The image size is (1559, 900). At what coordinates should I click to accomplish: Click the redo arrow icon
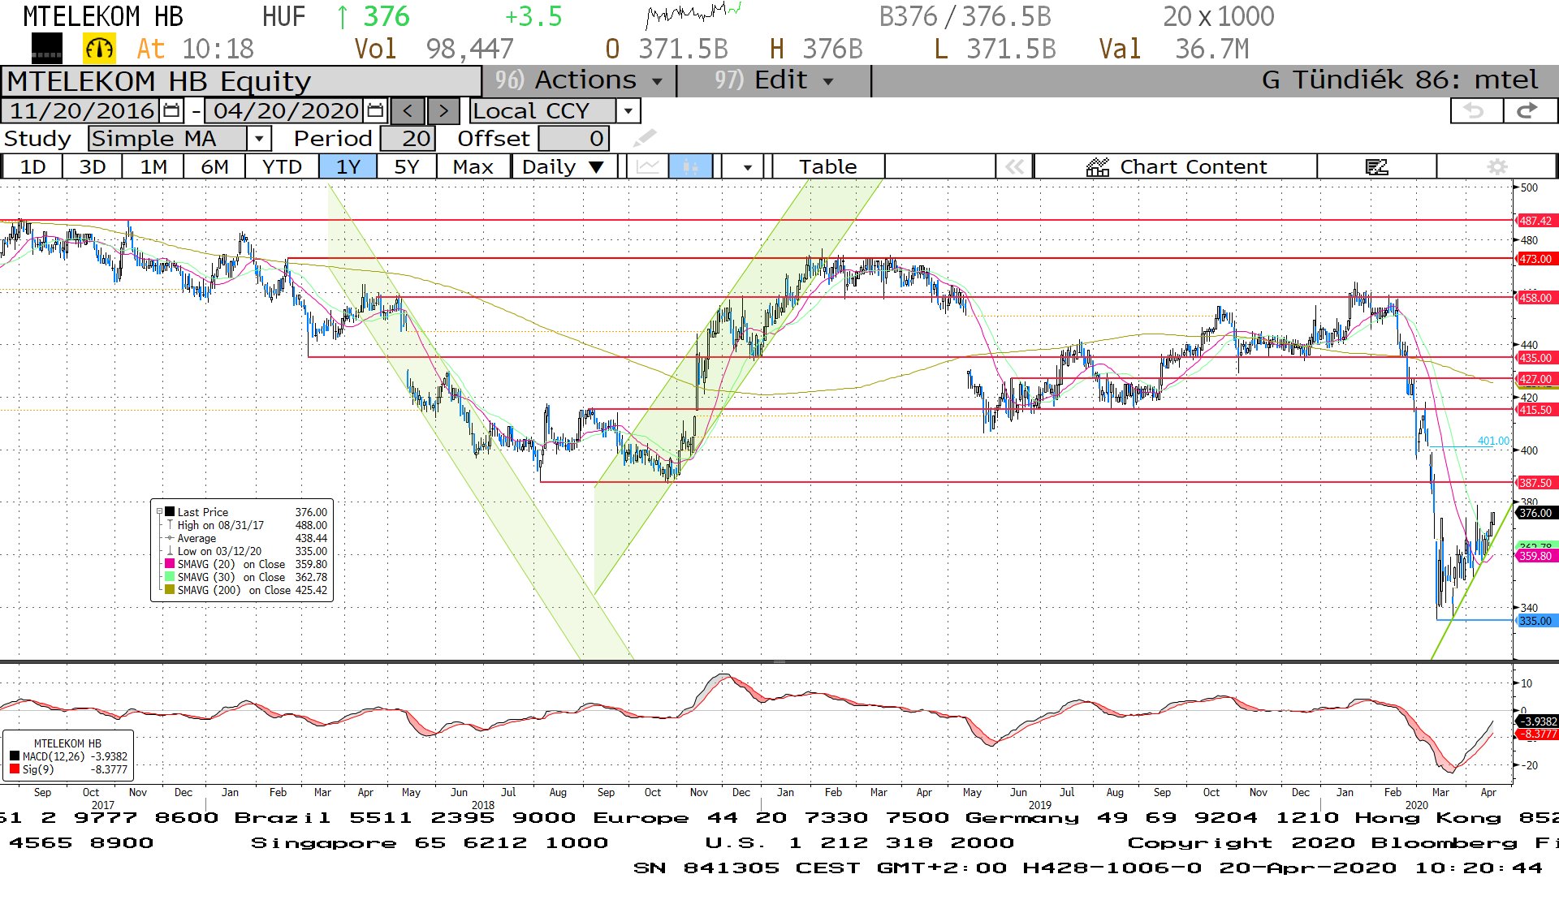click(1529, 111)
